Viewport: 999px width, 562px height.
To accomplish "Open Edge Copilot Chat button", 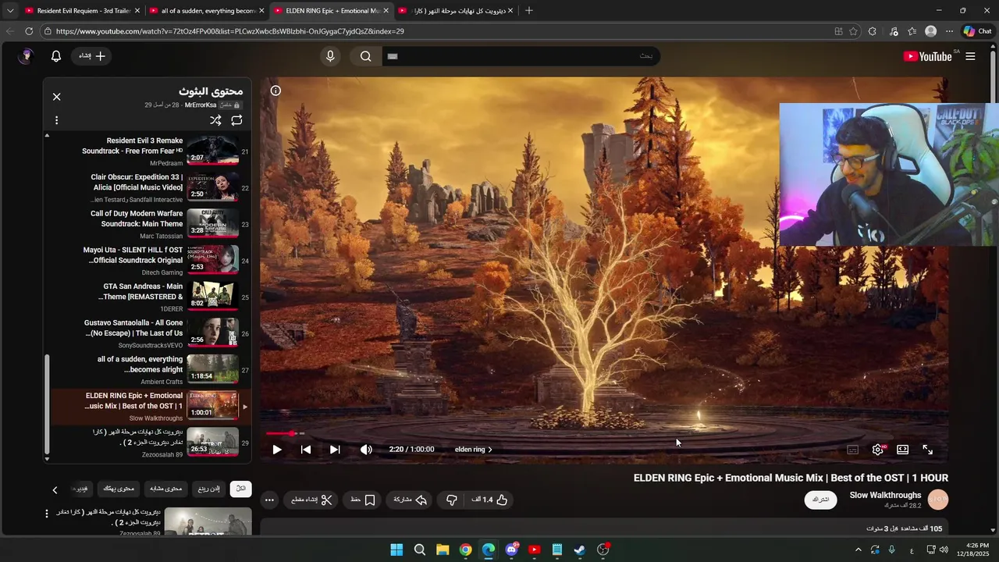I will point(977,31).
